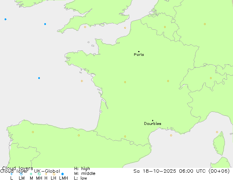
Task: Select the orange marker in the Dover Strait
Action: [x=125, y=28]
